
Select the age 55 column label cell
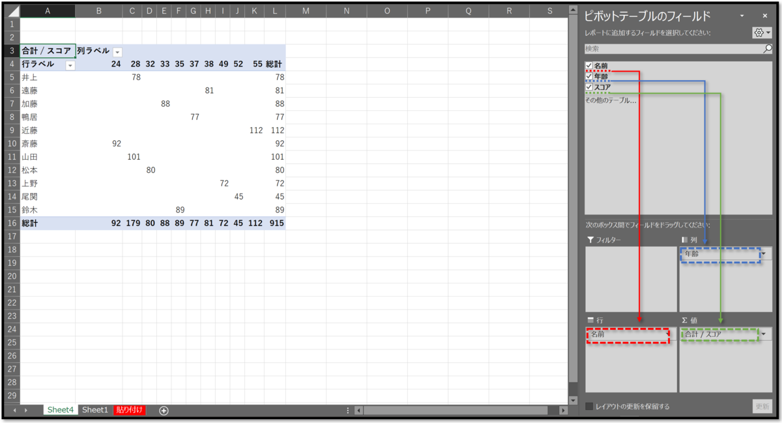pos(255,64)
